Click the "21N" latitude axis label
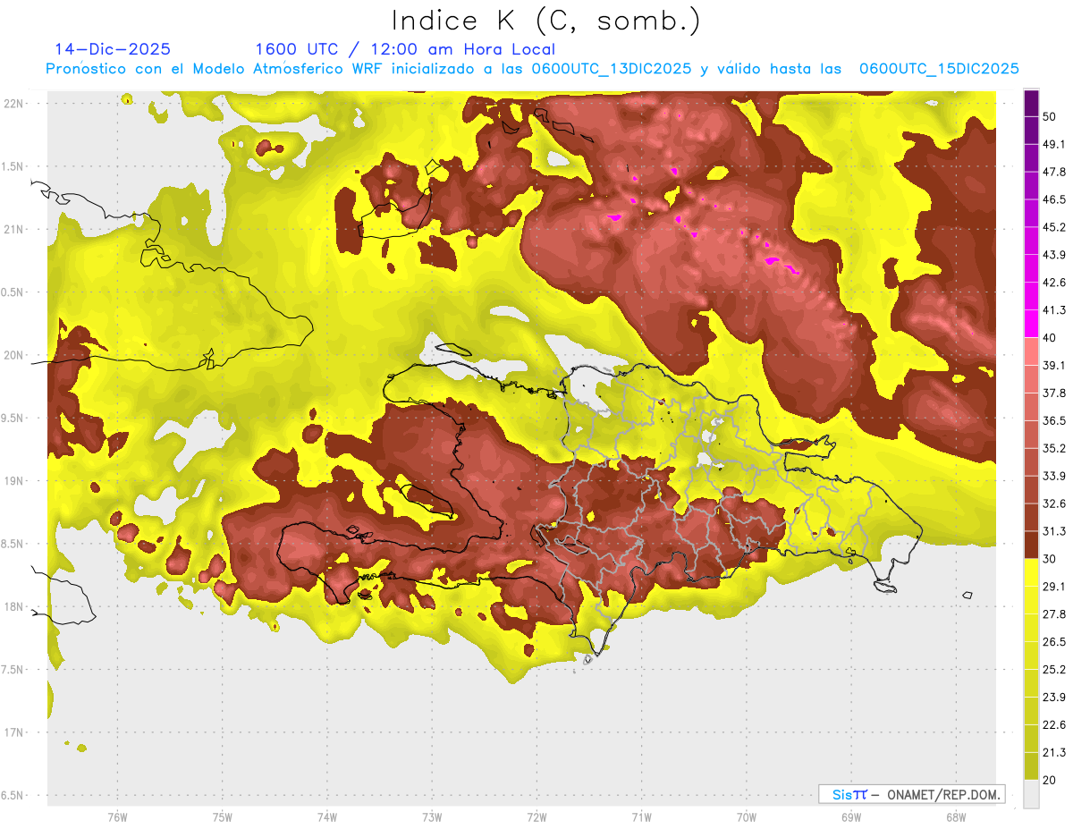 click(13, 229)
